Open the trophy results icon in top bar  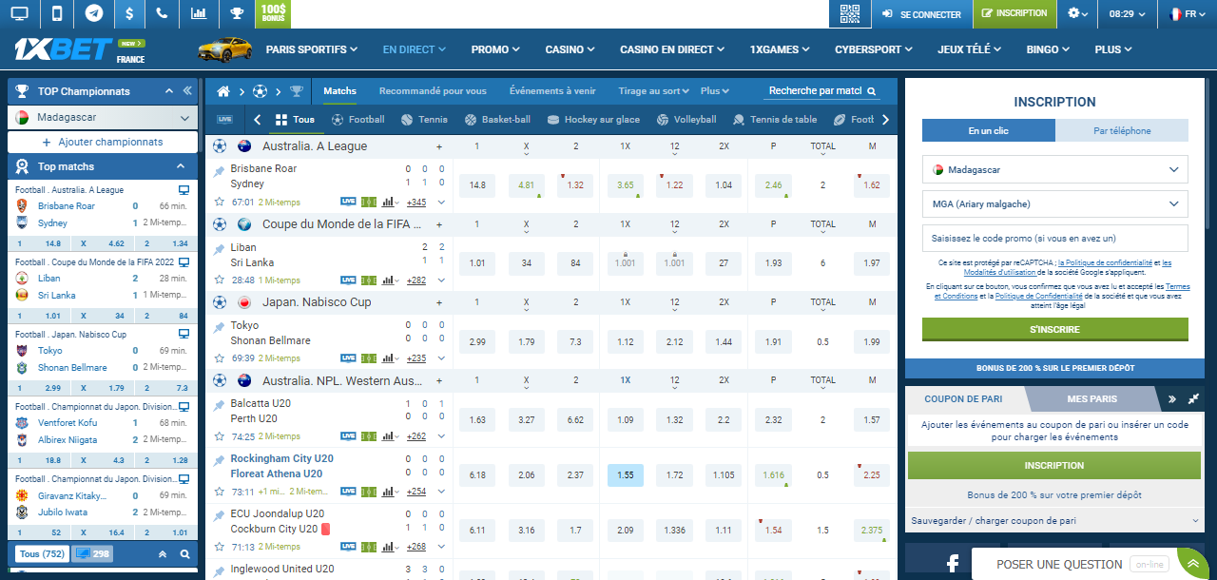tap(237, 14)
